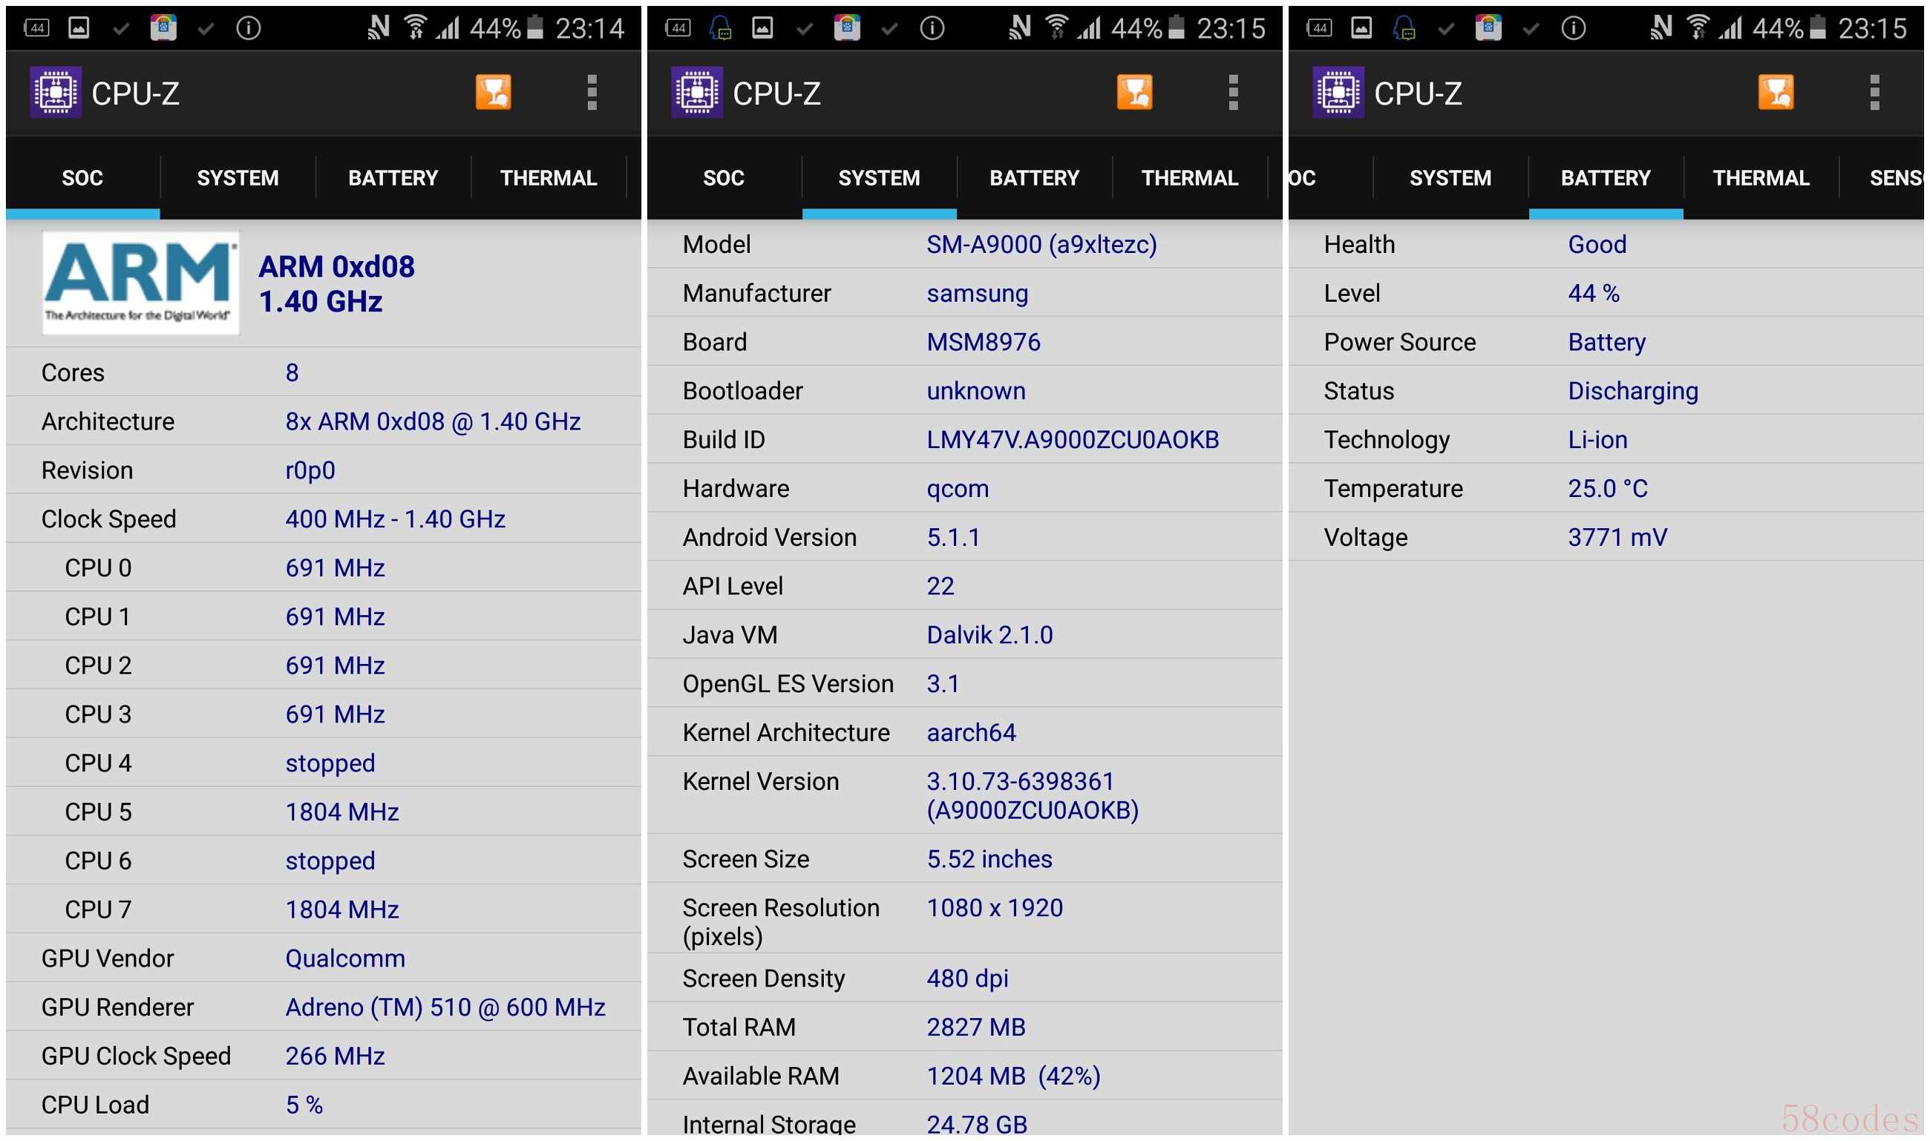Viewport: 1930px width, 1141px height.
Task: Open THERMAL tab in right screen
Action: pos(1761,178)
